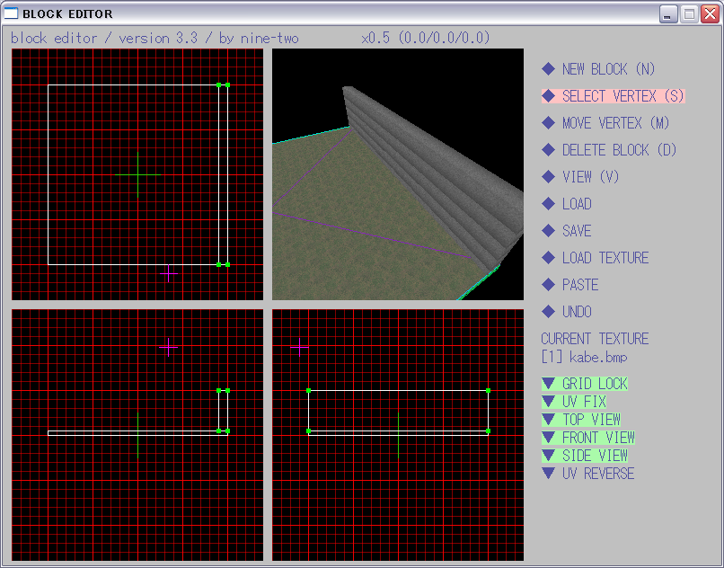Click the diamond icon next to UNDO

(x=548, y=312)
